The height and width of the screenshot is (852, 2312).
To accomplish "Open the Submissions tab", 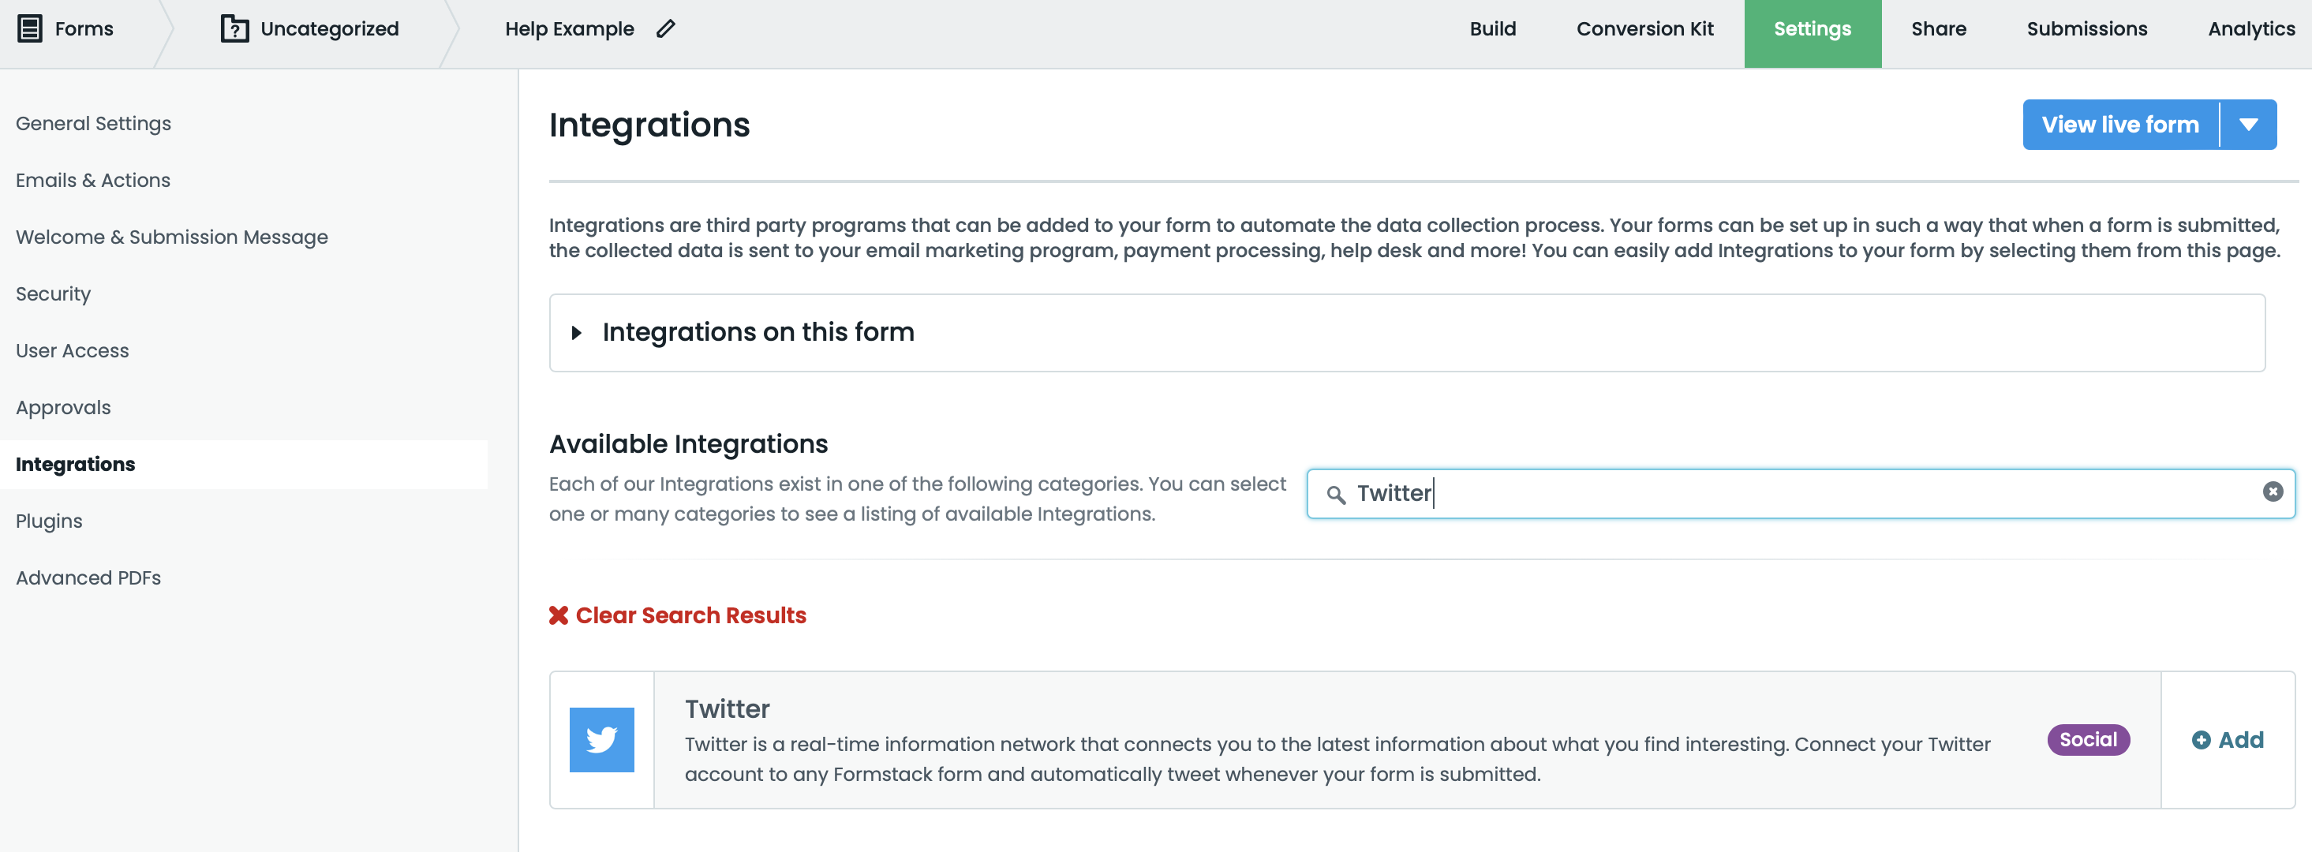I will [x=2087, y=28].
